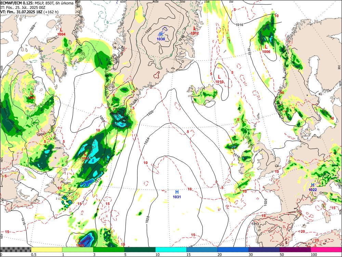Click the 15W longitude label
342x257 pixels.
point(207,2)
